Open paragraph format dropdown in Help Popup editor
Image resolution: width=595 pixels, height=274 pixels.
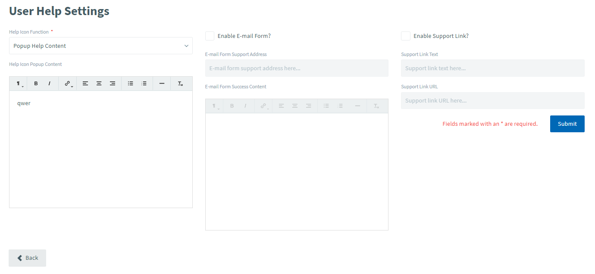coord(19,84)
